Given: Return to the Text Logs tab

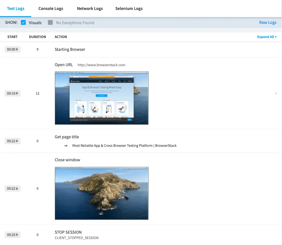Looking at the screenshot, I should coord(16,9).
